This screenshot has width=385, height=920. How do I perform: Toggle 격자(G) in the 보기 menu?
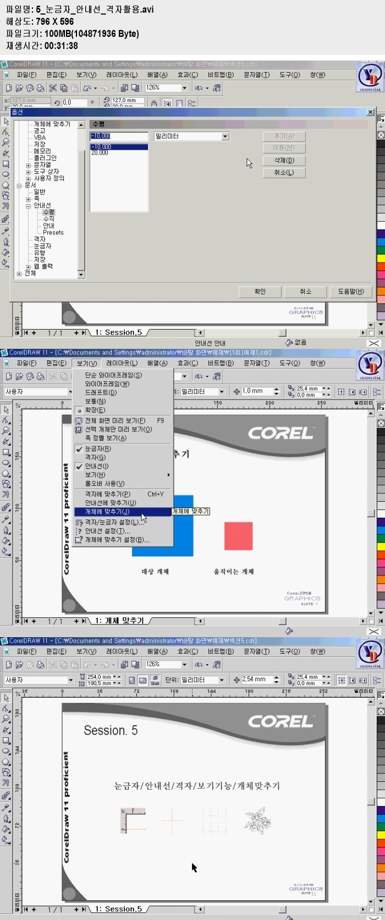pyautogui.click(x=123, y=457)
